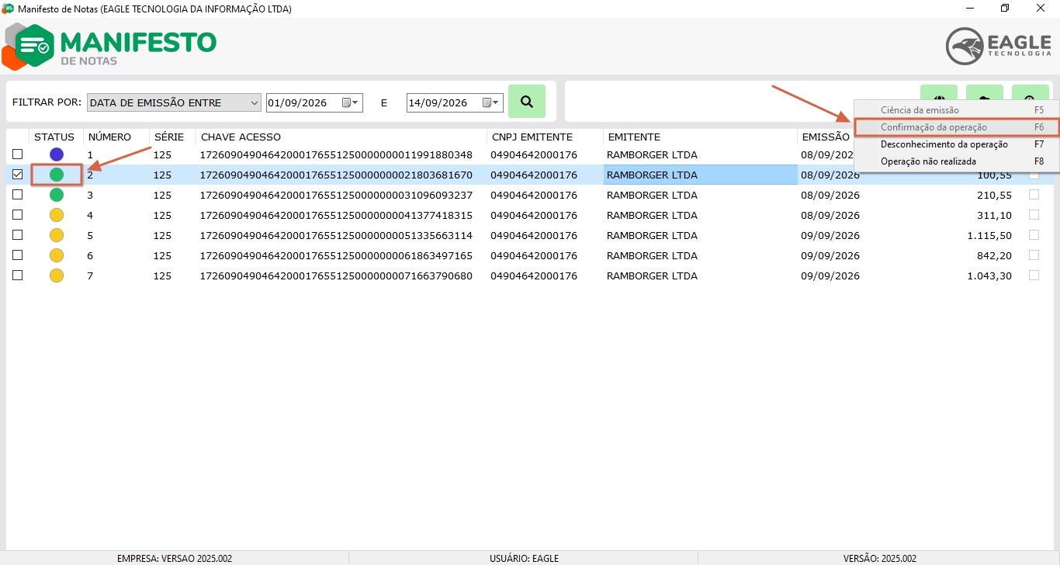The width and height of the screenshot is (1060, 565).
Task: Click highlighted RAMBORGER LTDA cell of note 2
Action: [x=700, y=175]
